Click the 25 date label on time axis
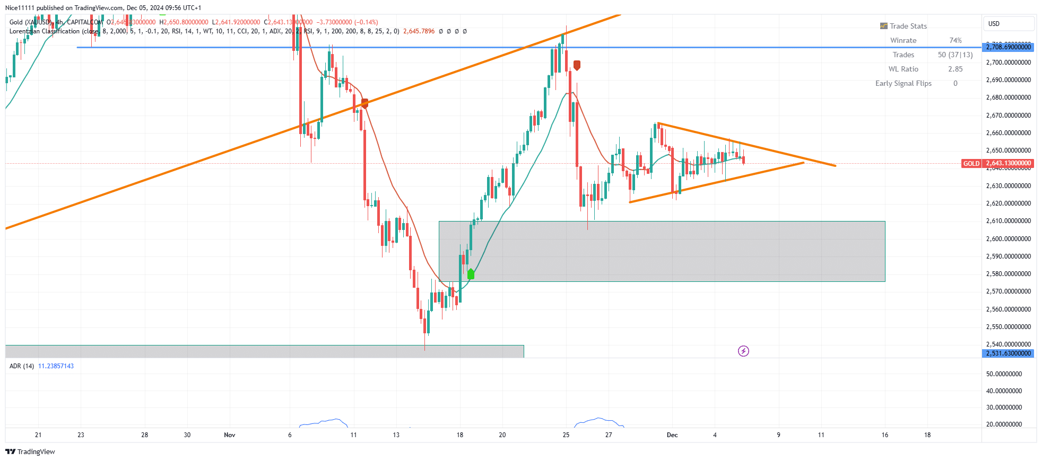Viewport: 1042px width, 461px height. click(x=566, y=435)
